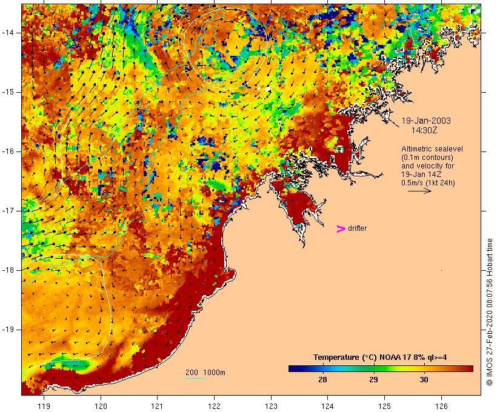Viewport: 497px width, 412px height.
Task: Click the magenta drifter marker symbol
Action: coord(341,229)
